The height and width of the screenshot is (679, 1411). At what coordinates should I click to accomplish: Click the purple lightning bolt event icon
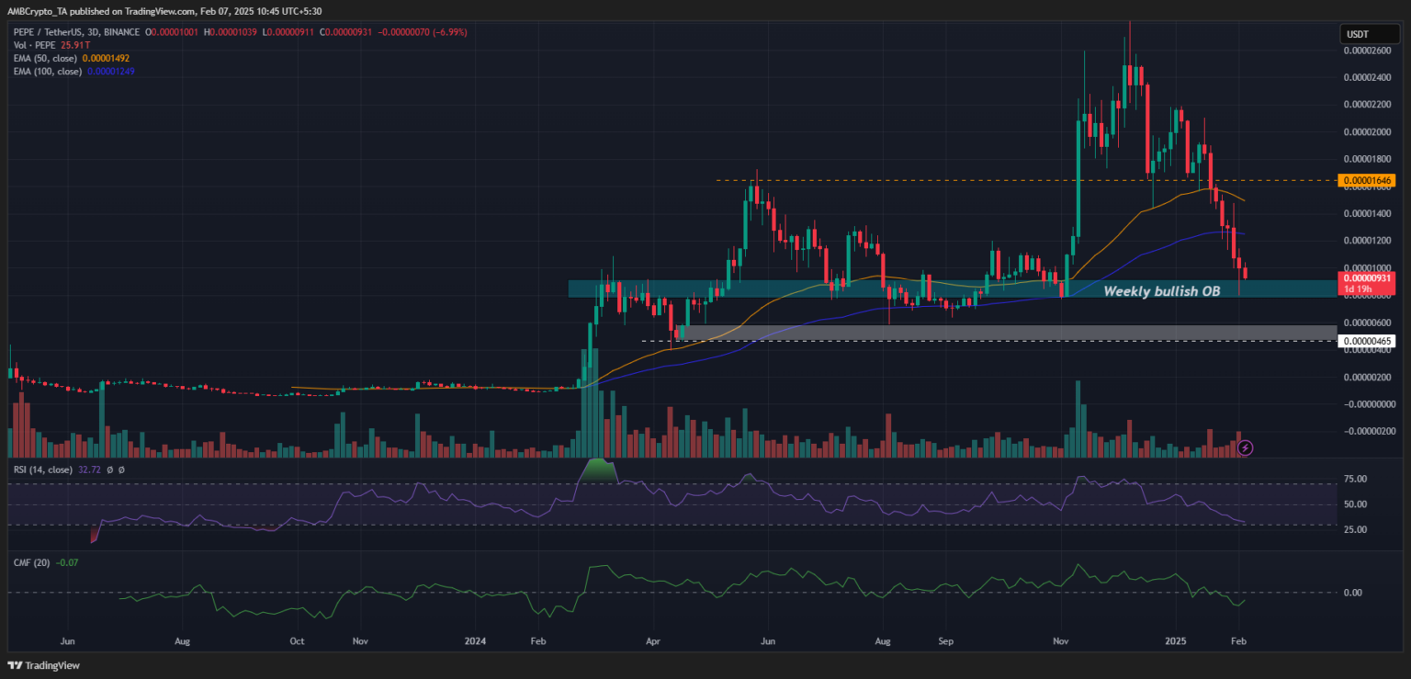(x=1245, y=447)
